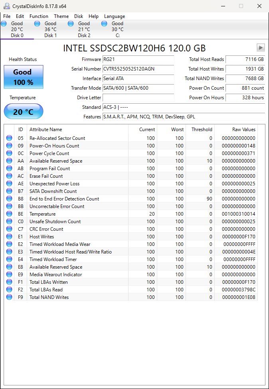Click Total Host Reads value 7116 GB
The image size is (269, 389).
click(245, 59)
